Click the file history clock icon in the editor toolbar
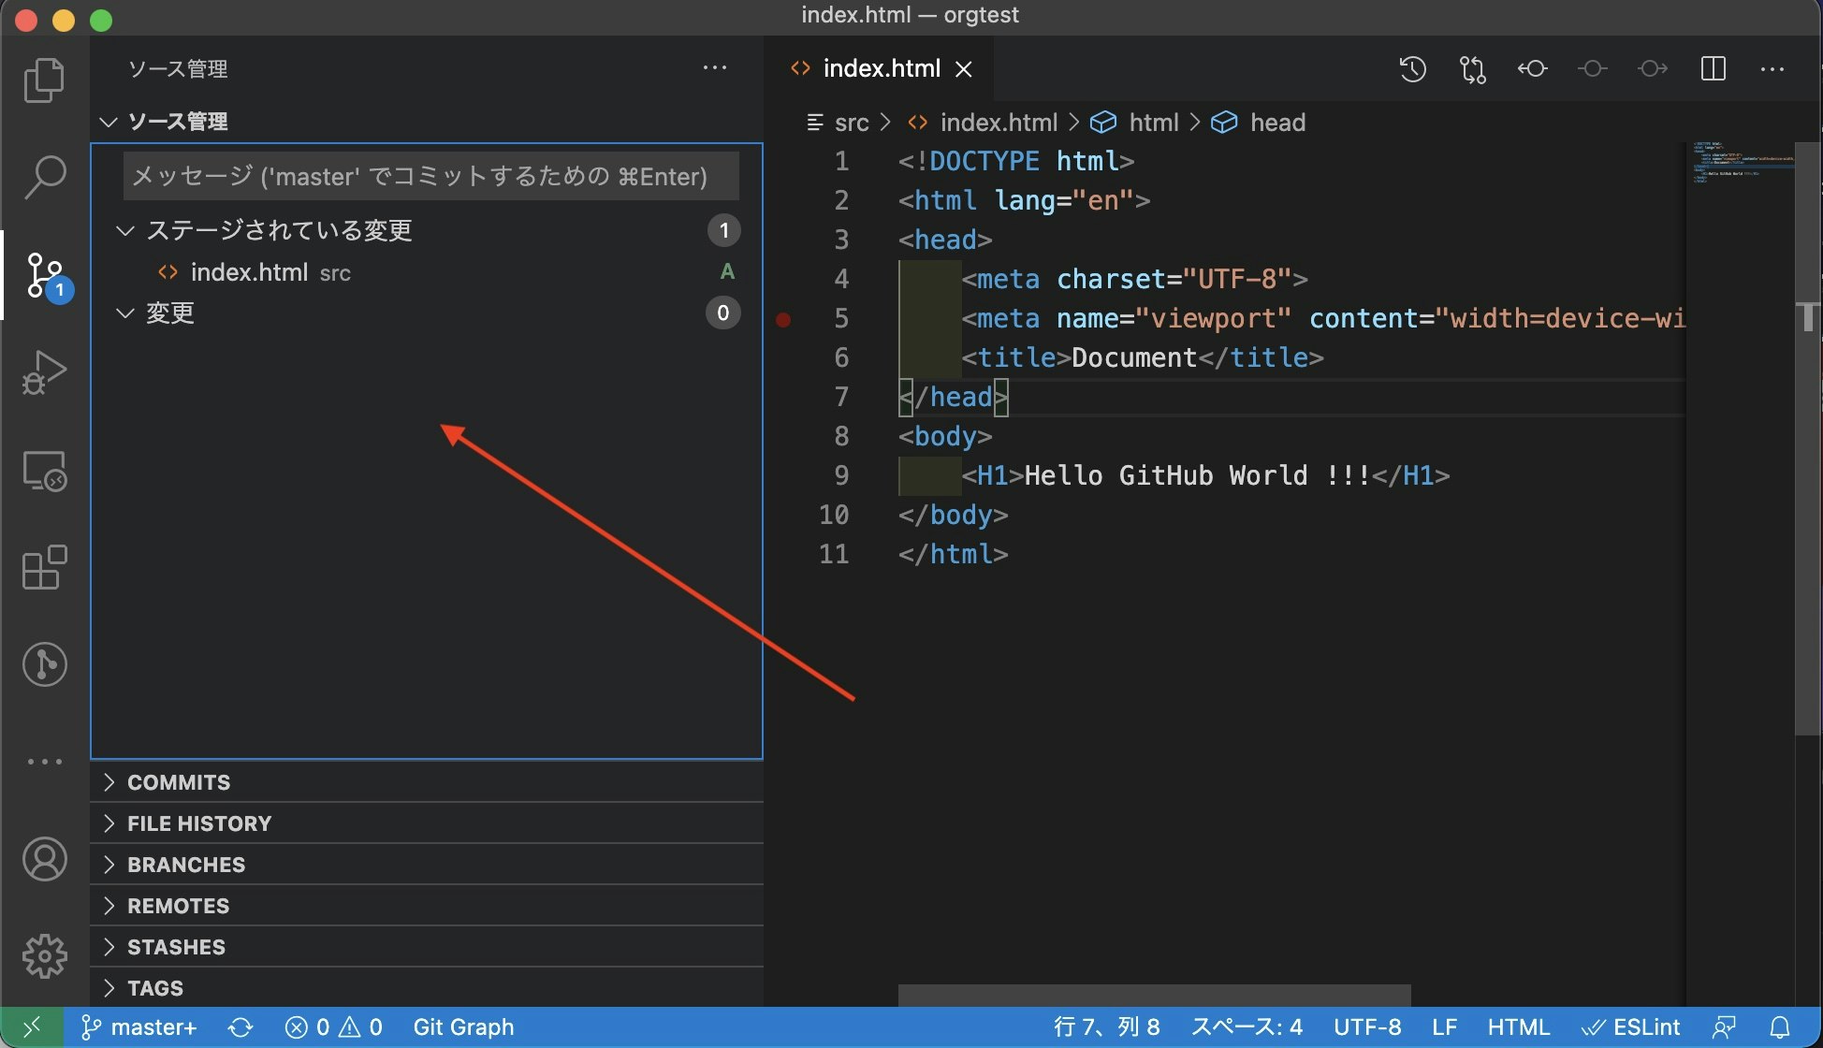The height and width of the screenshot is (1048, 1823). [1412, 68]
